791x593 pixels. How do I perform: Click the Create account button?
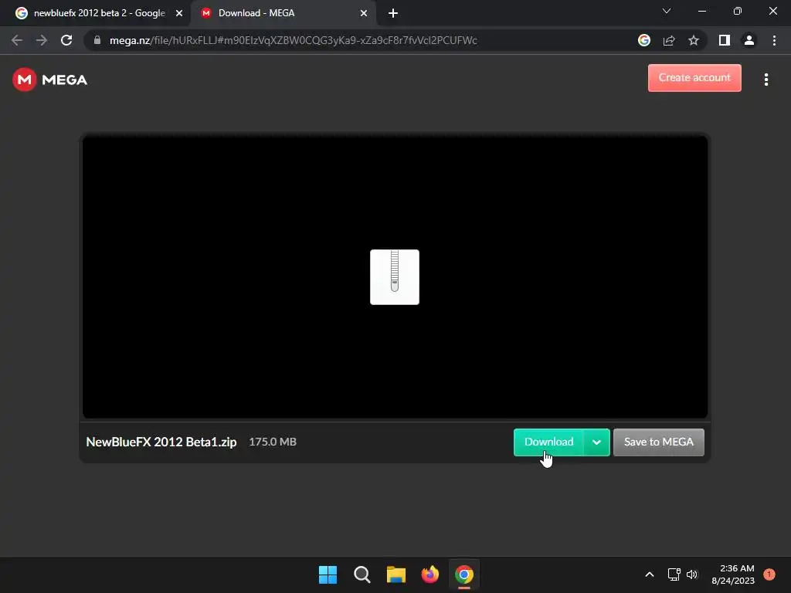pos(694,78)
